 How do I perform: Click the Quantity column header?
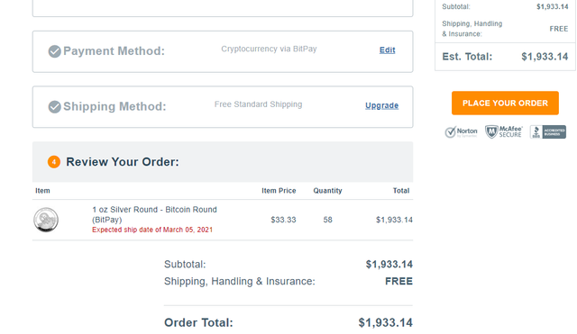tap(327, 191)
